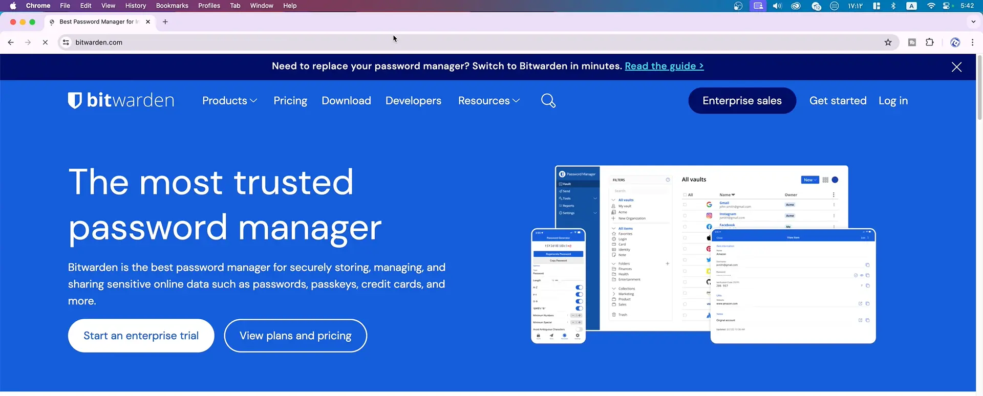Select the Best Password Manager tab
983x396 pixels.
[x=100, y=21]
